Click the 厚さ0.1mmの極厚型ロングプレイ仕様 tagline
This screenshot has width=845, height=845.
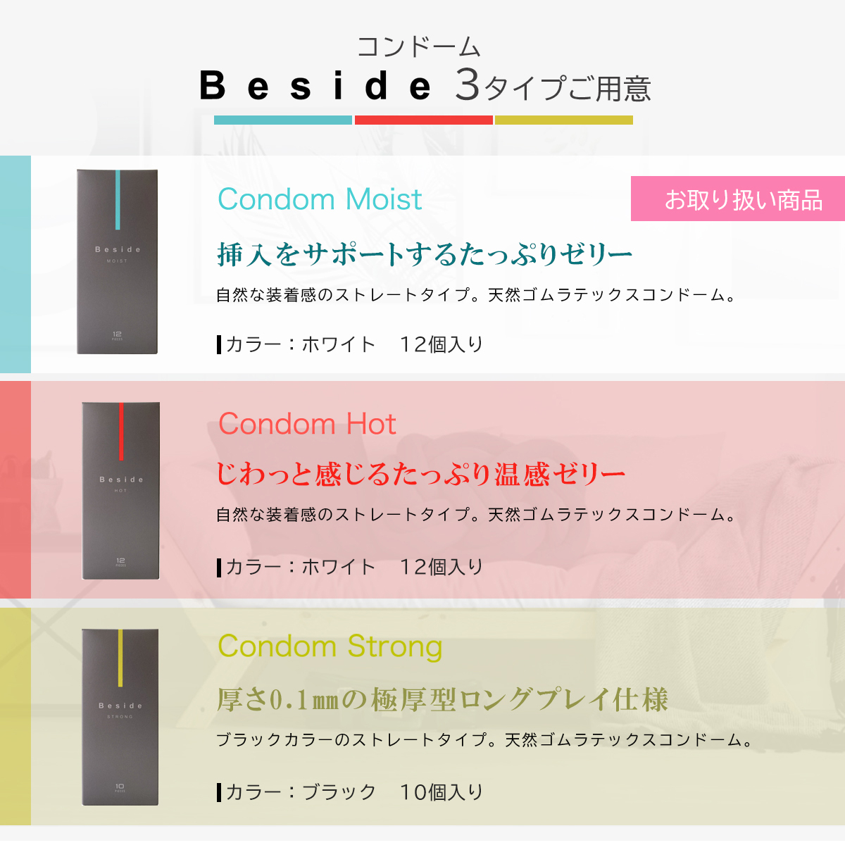(x=442, y=700)
